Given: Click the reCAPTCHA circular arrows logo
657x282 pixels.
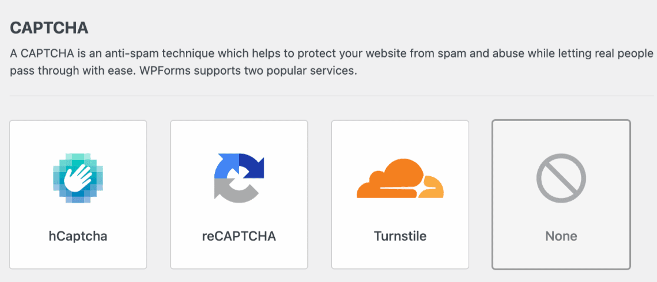Looking at the screenshot, I should point(239,178).
